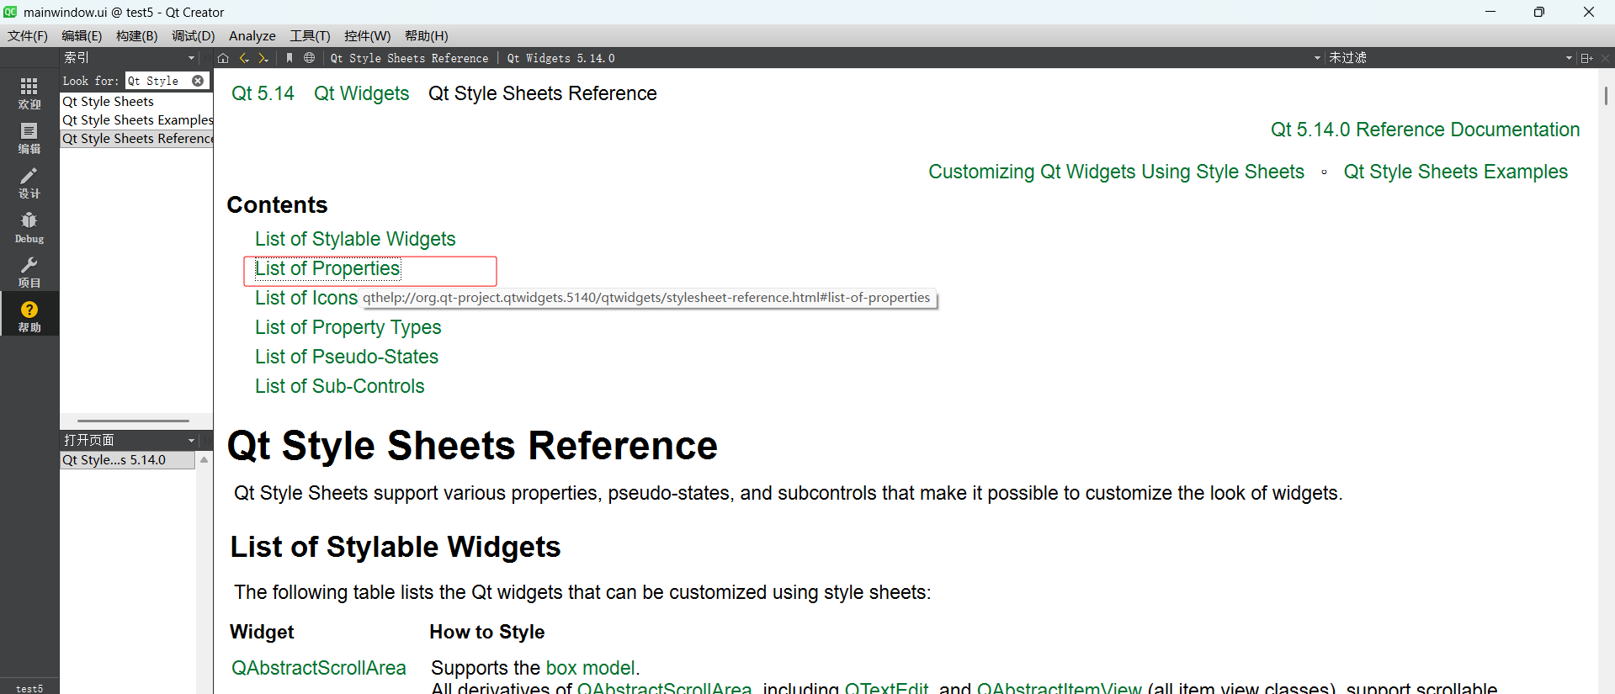
Task: Close the help split pane
Action: click(x=1605, y=58)
